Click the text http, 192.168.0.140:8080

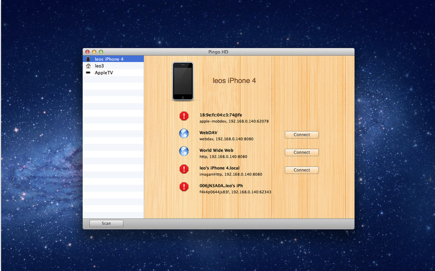coord(223,157)
